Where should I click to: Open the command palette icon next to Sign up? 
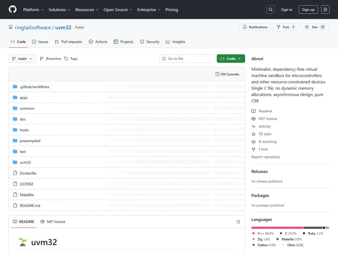click(325, 9)
